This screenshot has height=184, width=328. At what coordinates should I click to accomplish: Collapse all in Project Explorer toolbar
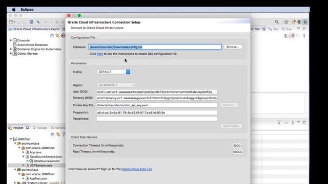pos(52,134)
